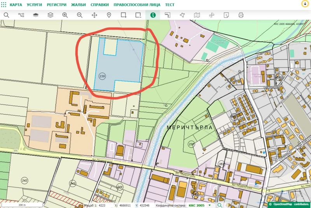Click the circular download arrow button
The width and height of the screenshot is (311, 208).
[x=305, y=3]
